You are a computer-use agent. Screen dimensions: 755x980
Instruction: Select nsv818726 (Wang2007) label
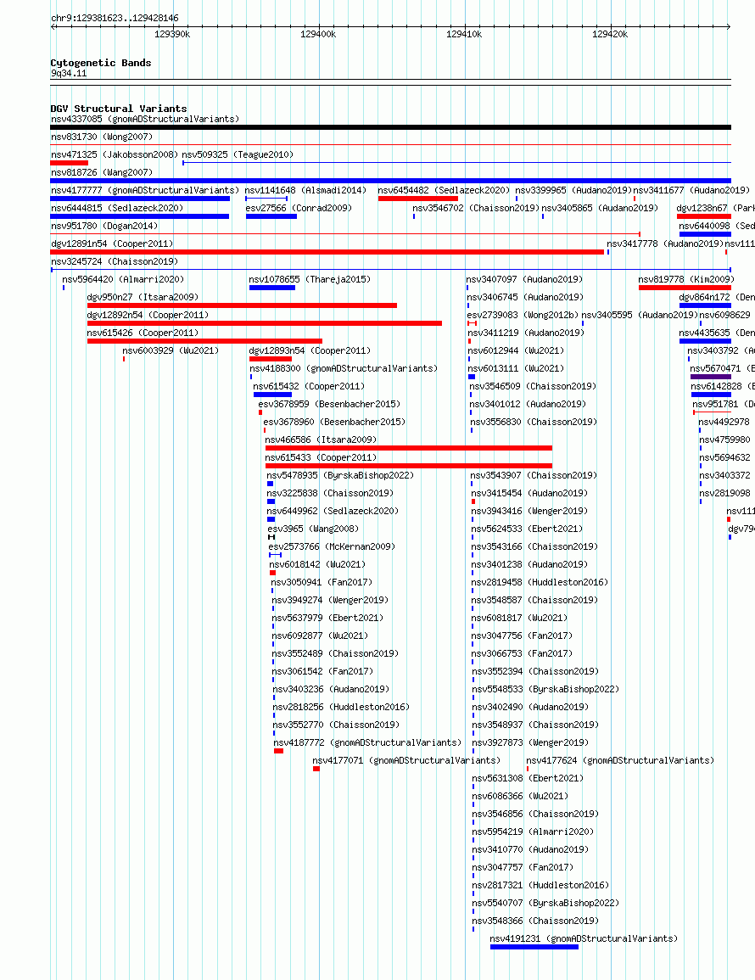coord(102,172)
